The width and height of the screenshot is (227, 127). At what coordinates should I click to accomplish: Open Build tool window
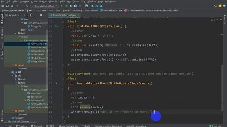86,126
